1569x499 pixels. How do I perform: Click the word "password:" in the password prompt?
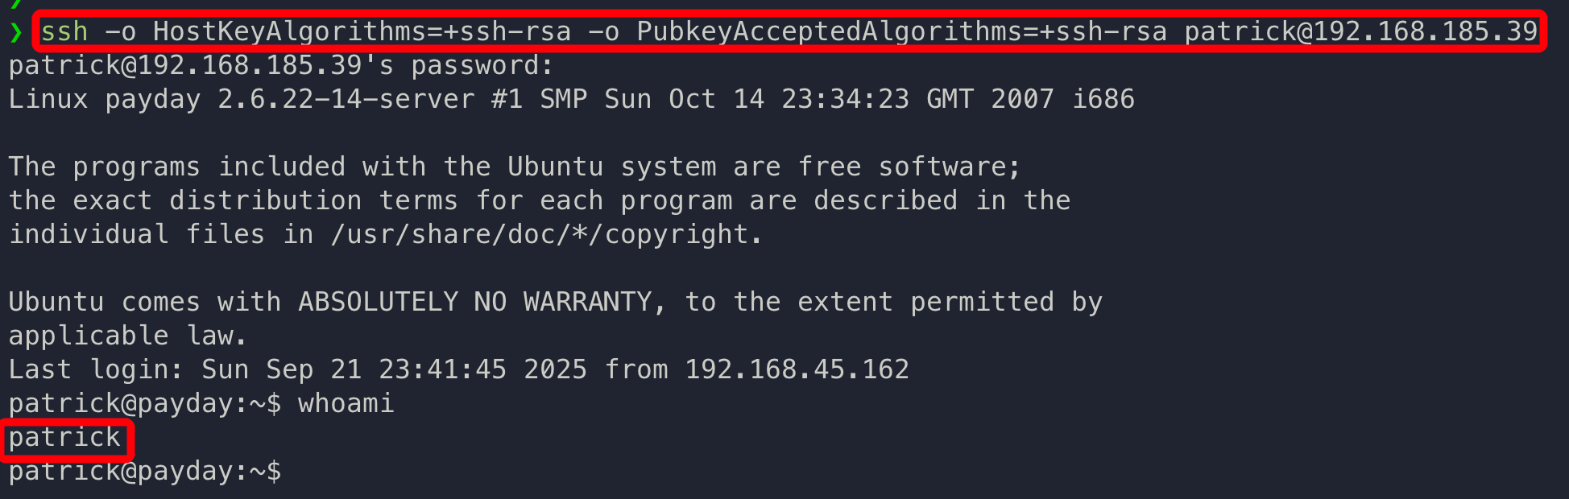[482, 66]
